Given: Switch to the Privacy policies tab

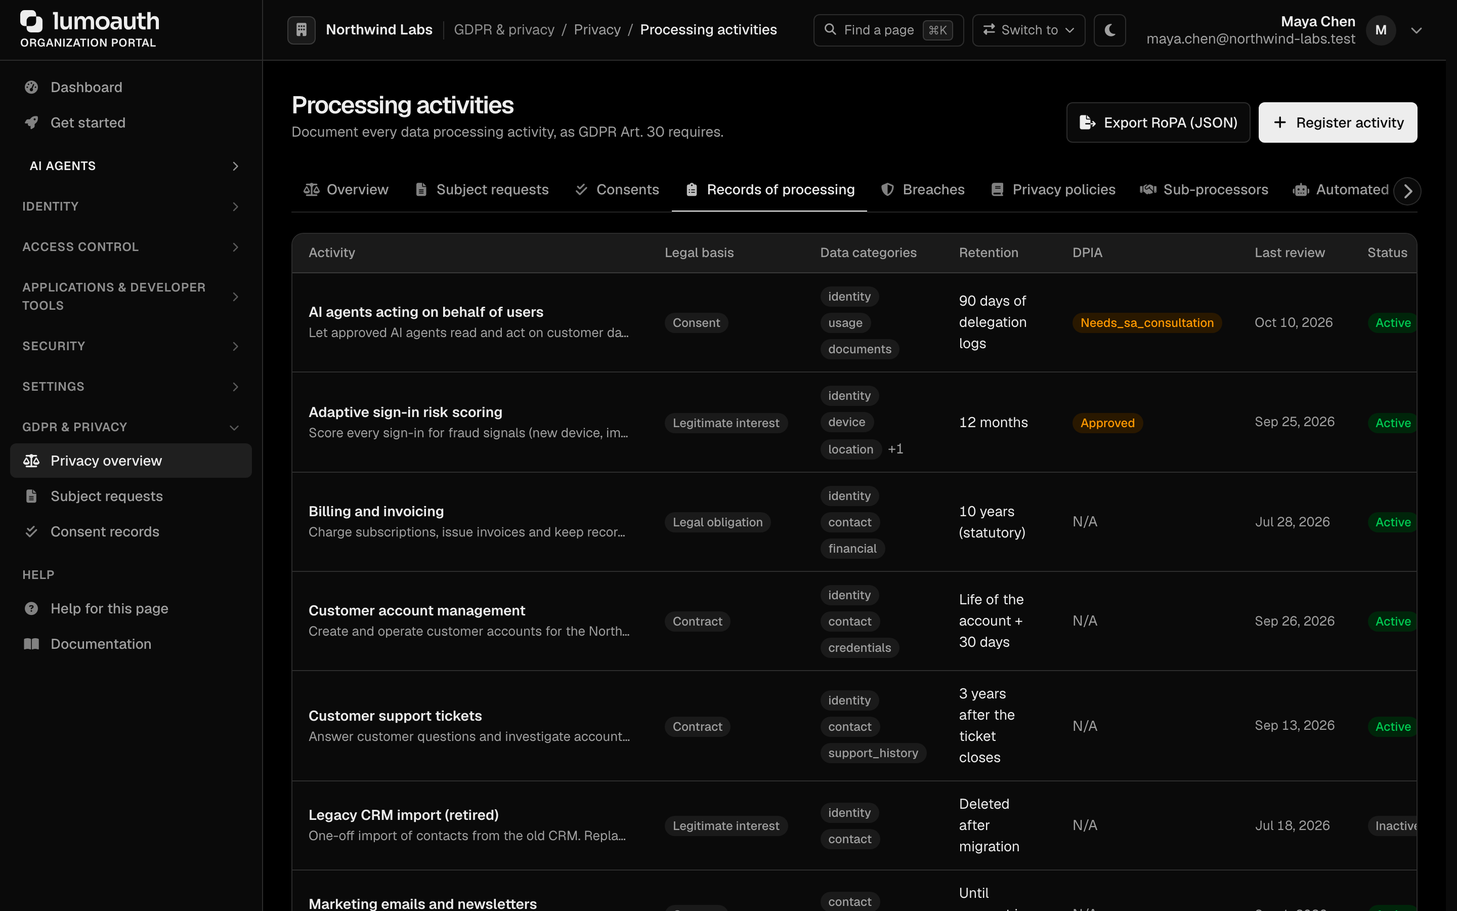Looking at the screenshot, I should point(1053,190).
